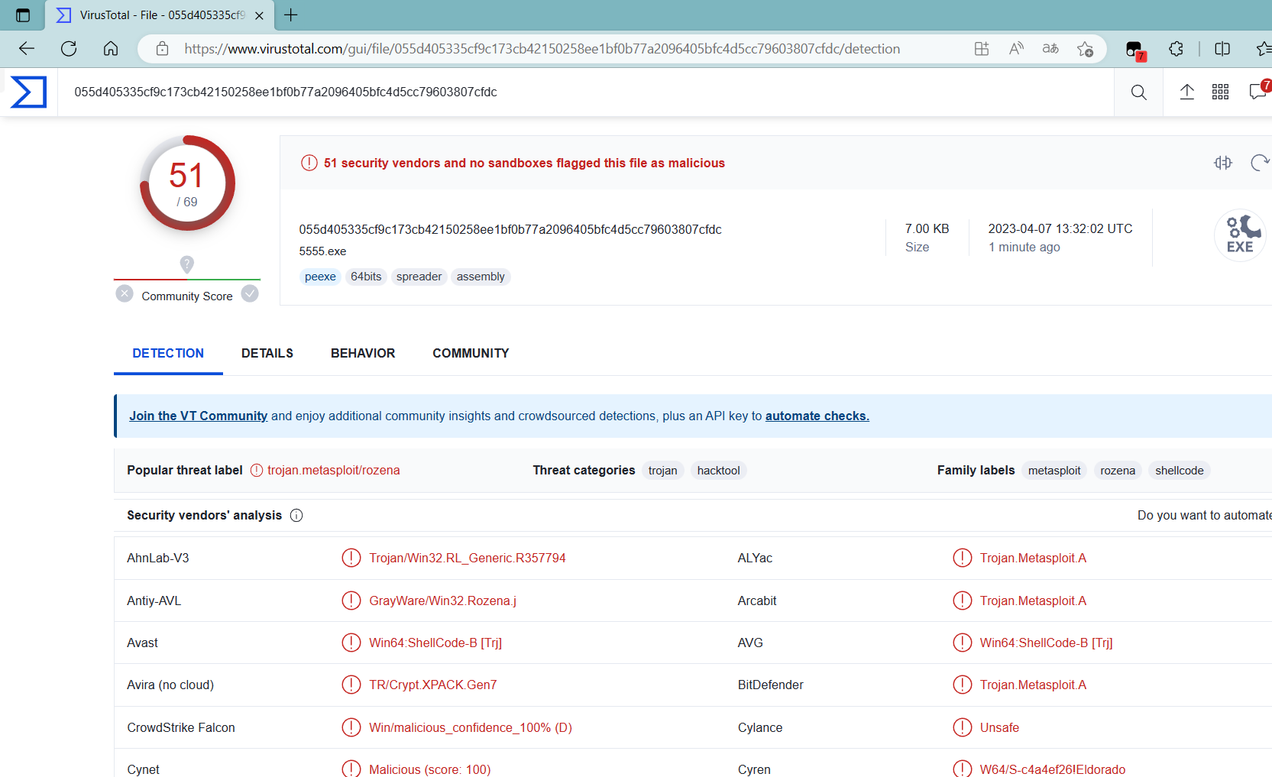The height and width of the screenshot is (777, 1272).
Task: Vote the file as malicious with the X
Action: click(124, 293)
